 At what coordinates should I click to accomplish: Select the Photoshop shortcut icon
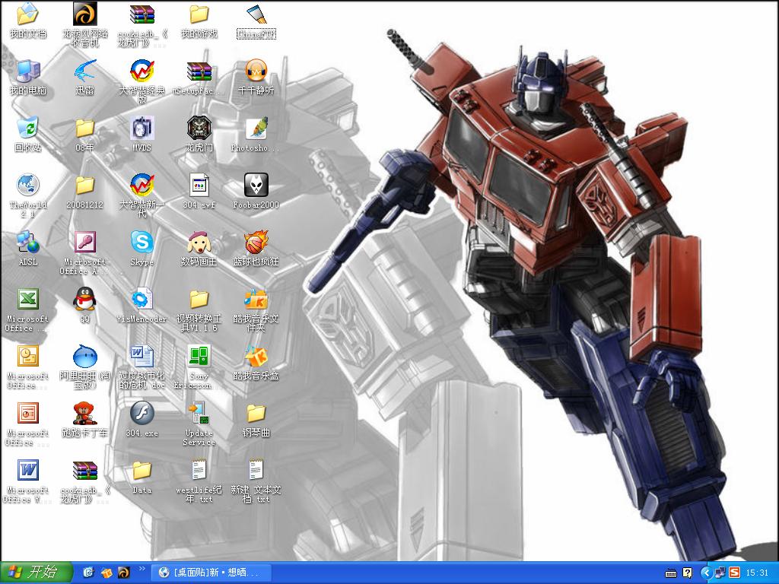[x=256, y=129]
